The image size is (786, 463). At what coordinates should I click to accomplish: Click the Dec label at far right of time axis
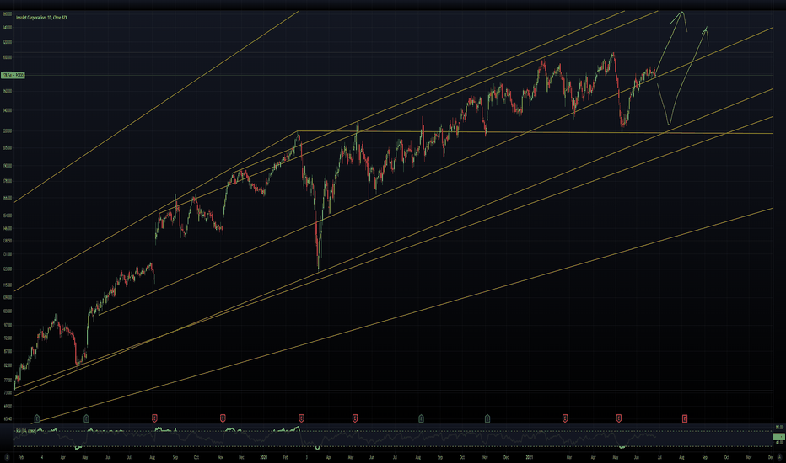(771, 457)
